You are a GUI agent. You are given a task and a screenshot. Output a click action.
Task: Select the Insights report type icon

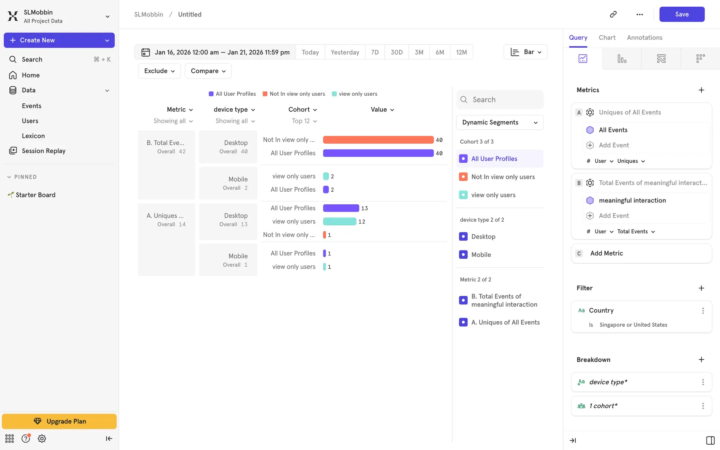583,58
